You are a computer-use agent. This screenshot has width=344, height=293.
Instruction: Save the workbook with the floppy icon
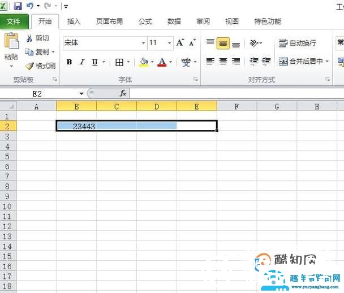point(18,6)
